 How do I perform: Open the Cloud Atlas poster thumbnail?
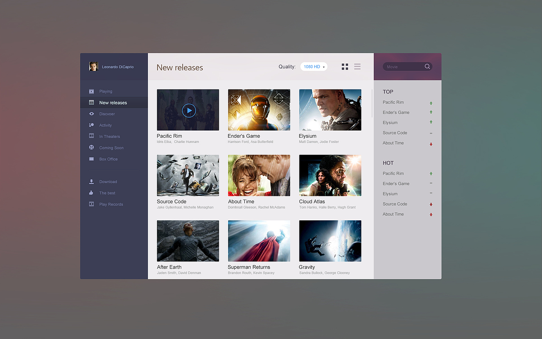coord(330,175)
